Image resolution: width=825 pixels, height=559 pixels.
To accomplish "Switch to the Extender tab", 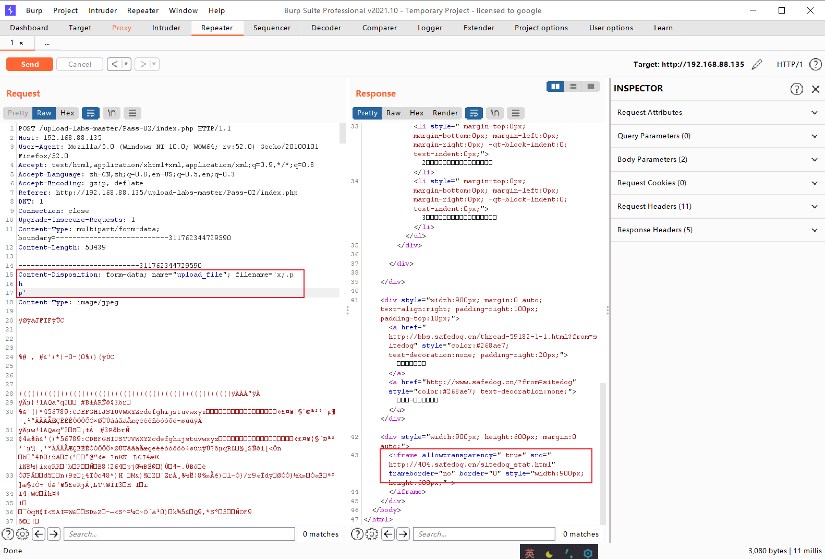I will (479, 28).
